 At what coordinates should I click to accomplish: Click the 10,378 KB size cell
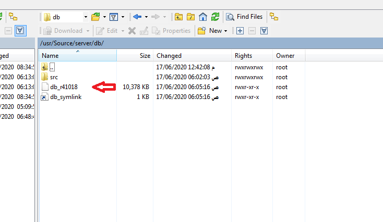[136, 87]
